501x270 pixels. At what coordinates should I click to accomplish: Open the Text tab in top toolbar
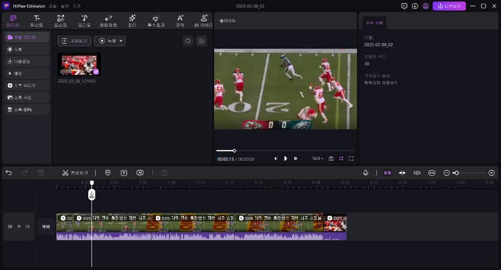(x=37, y=21)
